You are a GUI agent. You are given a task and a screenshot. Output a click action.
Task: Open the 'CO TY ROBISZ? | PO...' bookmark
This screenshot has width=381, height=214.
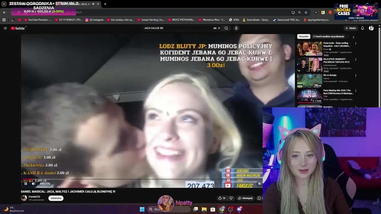pos(68,20)
